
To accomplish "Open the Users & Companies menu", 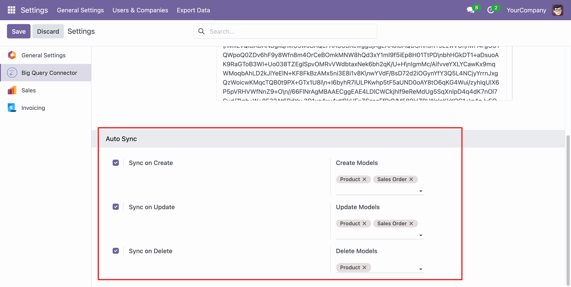I will coord(140,10).
